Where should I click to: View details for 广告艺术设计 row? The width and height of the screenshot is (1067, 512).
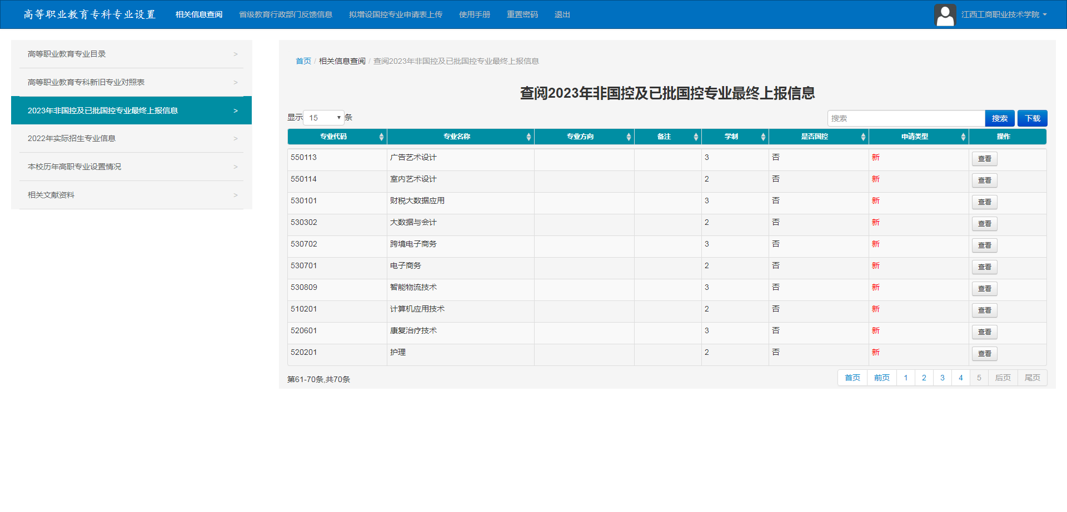pos(984,159)
